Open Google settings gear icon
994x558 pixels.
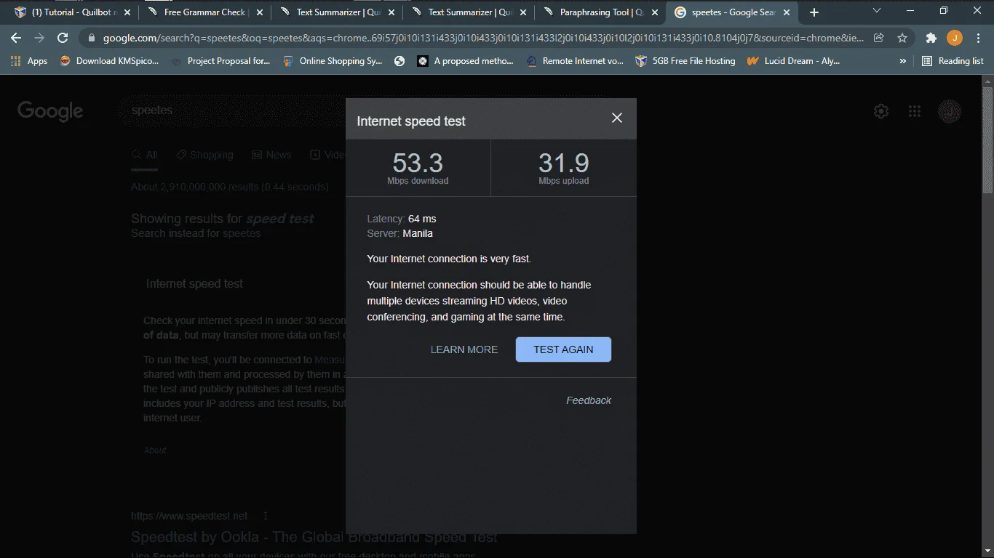click(x=881, y=111)
